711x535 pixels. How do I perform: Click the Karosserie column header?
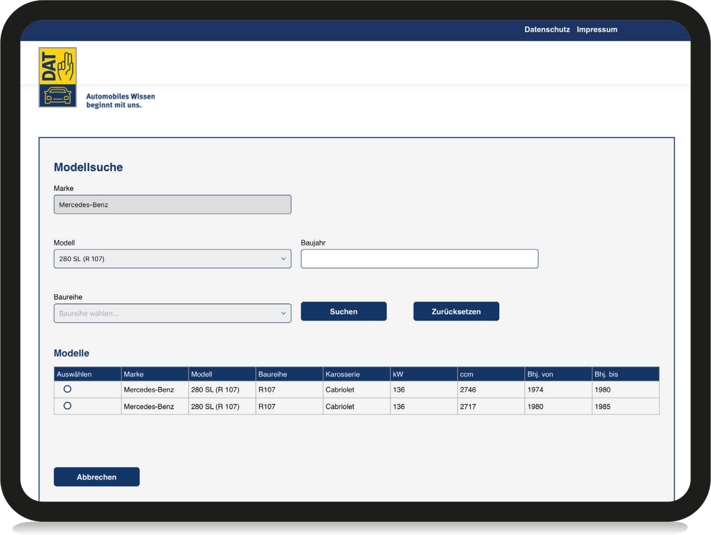pos(342,374)
